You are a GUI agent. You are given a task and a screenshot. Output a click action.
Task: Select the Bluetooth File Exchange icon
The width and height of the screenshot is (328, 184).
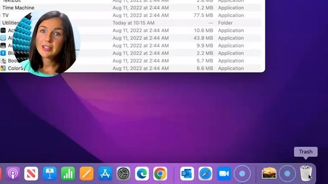click(3, 53)
